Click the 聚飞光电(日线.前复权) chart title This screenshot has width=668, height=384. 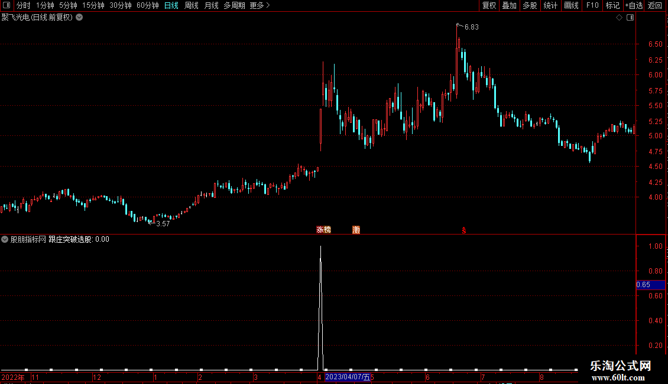37,18
